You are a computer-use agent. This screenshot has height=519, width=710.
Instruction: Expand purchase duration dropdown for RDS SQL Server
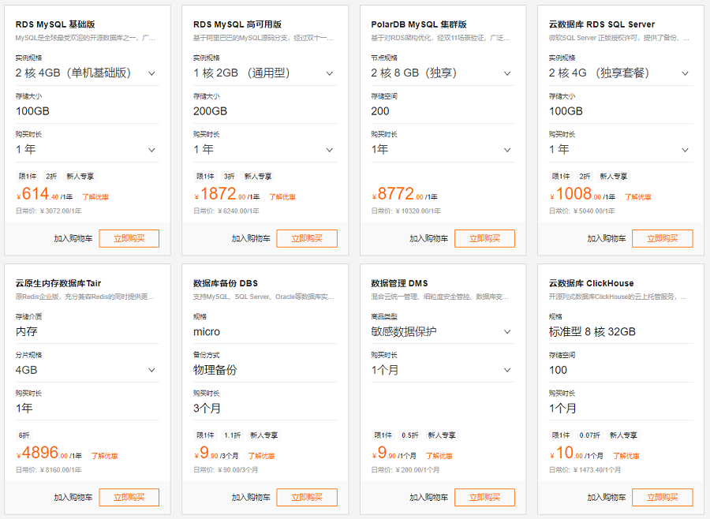tap(621, 149)
